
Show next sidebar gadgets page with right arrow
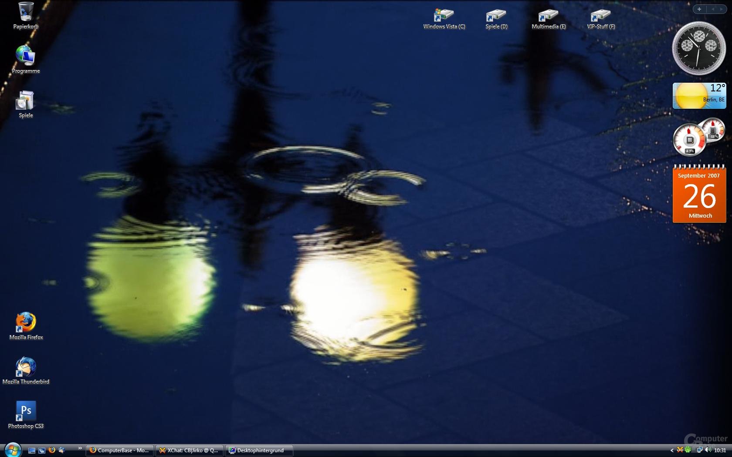pyautogui.click(x=722, y=9)
